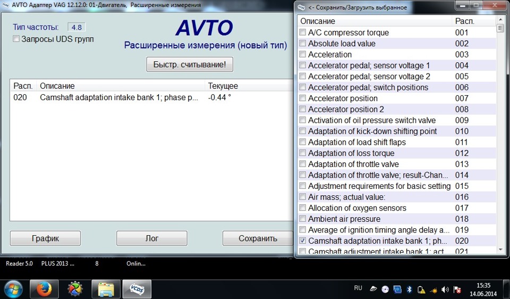Open the График graph button
510x299 pixels.
click(x=46, y=238)
